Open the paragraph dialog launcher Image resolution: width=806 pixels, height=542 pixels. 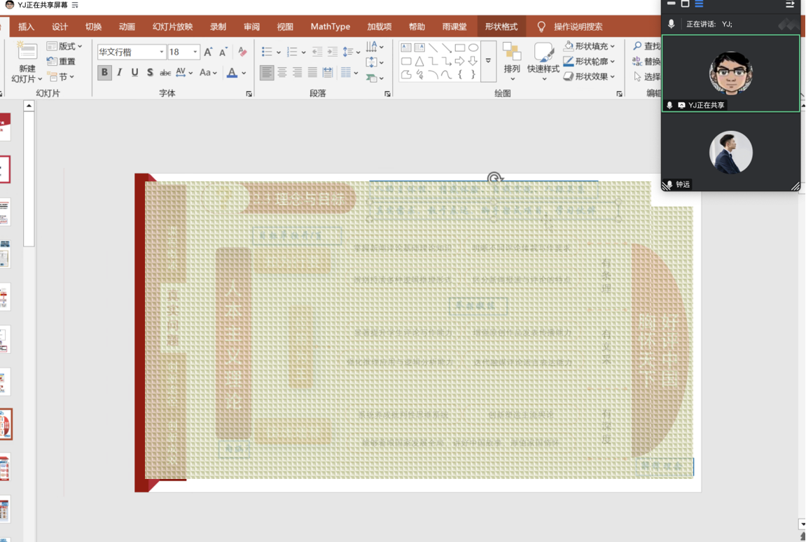(x=387, y=94)
